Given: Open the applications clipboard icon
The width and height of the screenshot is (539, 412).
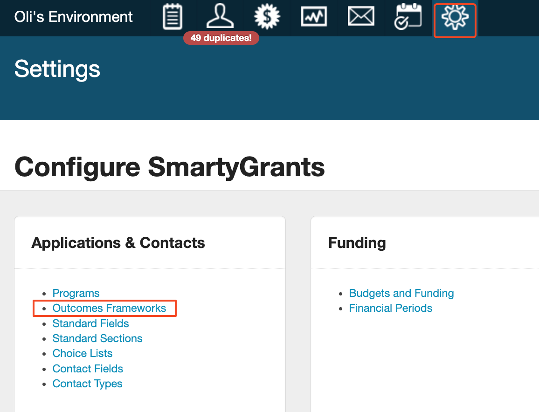Looking at the screenshot, I should 173,17.
